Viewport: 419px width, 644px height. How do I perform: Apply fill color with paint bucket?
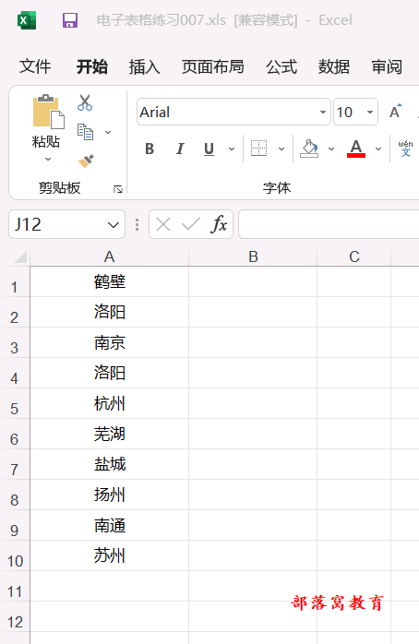pos(309,149)
